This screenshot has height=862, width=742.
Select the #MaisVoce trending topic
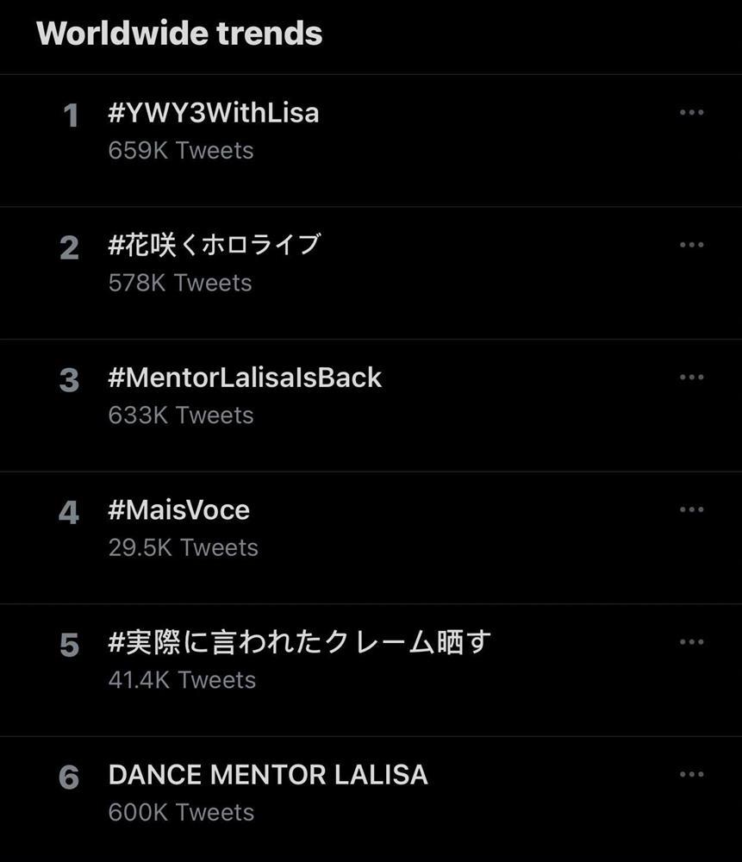pos(179,509)
